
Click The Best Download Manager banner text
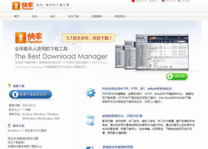61,56
